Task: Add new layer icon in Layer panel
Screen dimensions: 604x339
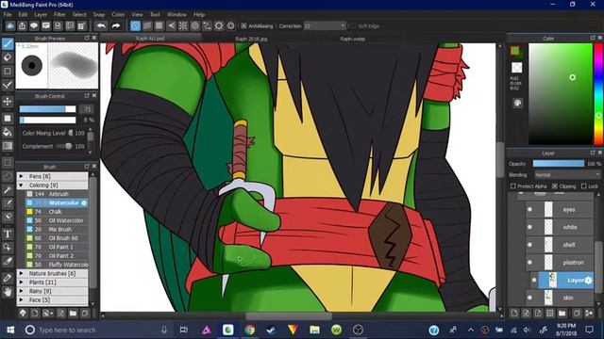Action: click(514, 314)
